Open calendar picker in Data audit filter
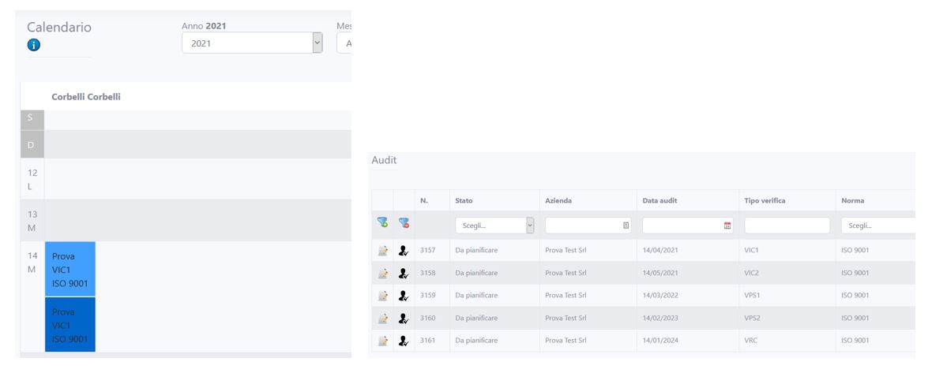This screenshot has width=928, height=373. [727, 226]
